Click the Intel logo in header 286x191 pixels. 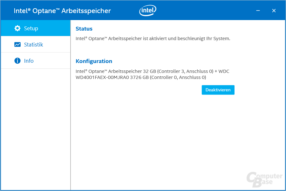tap(148, 11)
